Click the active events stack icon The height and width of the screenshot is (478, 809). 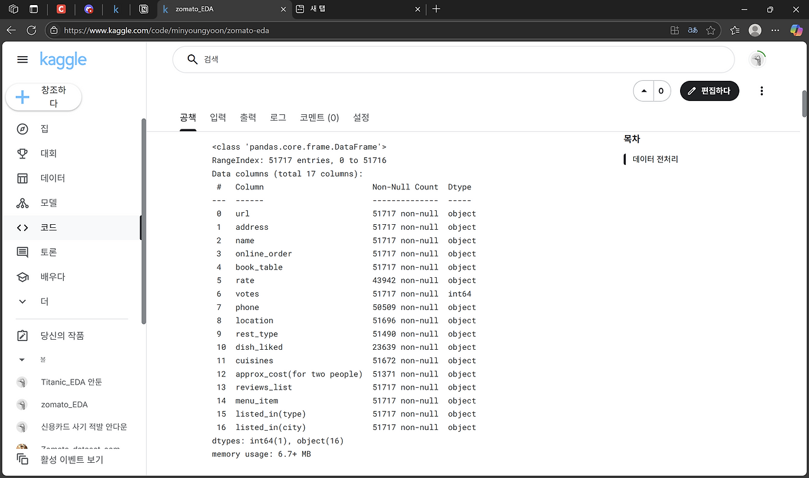pos(22,459)
